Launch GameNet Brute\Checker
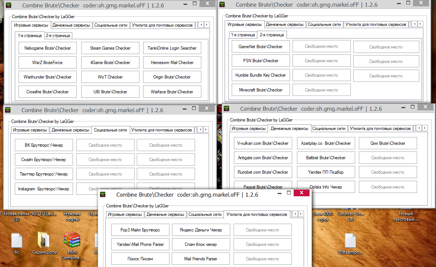The width and height of the screenshot is (436, 267). point(261,47)
